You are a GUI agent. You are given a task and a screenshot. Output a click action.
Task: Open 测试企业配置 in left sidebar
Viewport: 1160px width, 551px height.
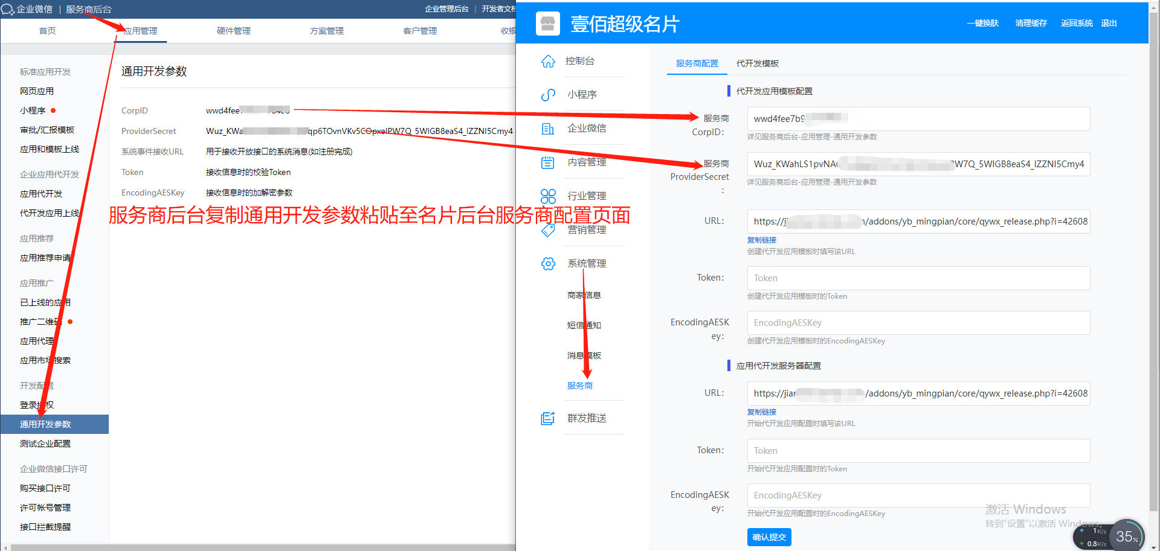45,444
